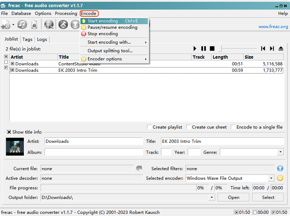Play the selected track in joblist
This screenshot has width=290, height=216.
[195, 49]
